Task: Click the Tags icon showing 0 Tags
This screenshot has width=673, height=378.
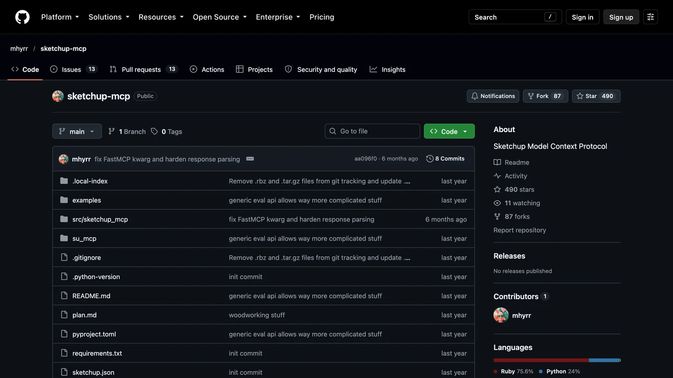Action: point(154,132)
